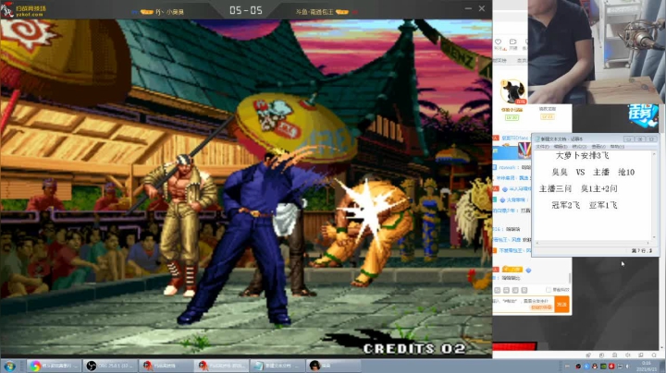Open the streamer avatar with live badge
The width and height of the screenshot is (666, 373).
tap(512, 91)
